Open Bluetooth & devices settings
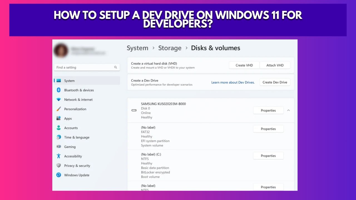The width and height of the screenshot is (356, 200). coord(87,90)
